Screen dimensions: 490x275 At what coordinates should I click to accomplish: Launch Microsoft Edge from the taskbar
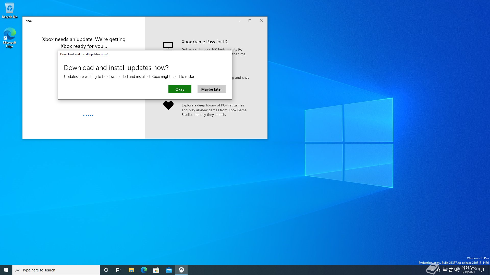coord(144,270)
